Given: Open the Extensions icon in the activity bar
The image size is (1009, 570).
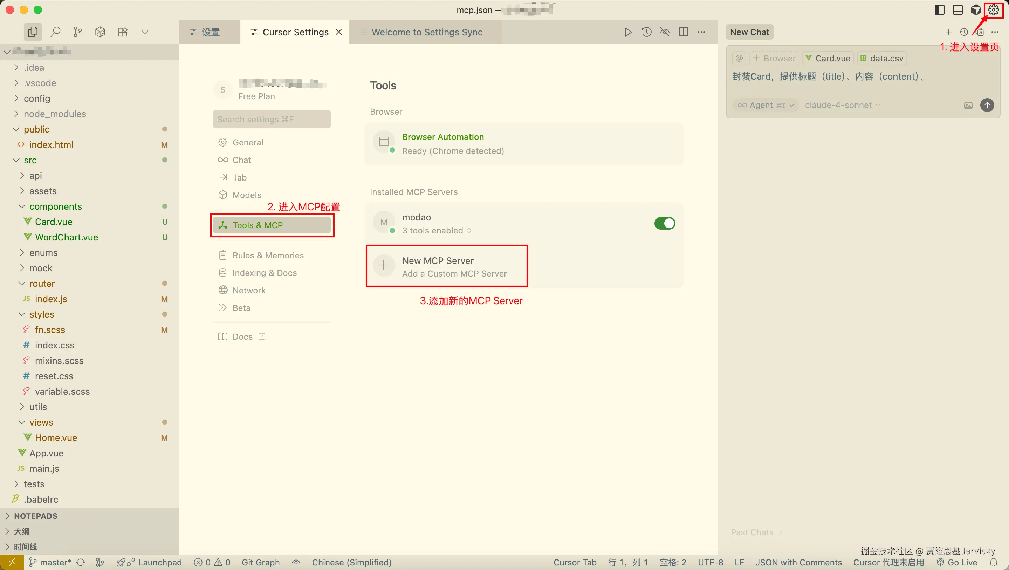Looking at the screenshot, I should coord(123,32).
